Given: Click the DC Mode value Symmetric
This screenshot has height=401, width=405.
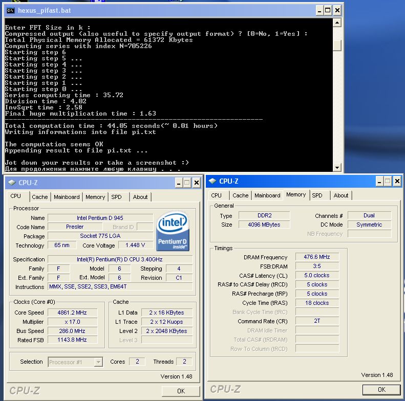Looking at the screenshot, I should [369, 225].
